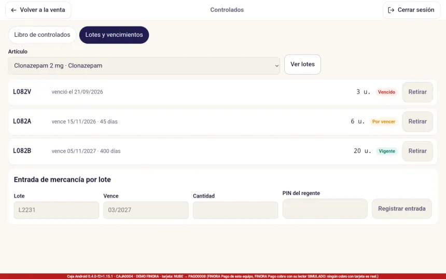Image resolution: width=446 pixels, height=279 pixels.
Task: Focus the Vence date input field
Action: (146, 210)
